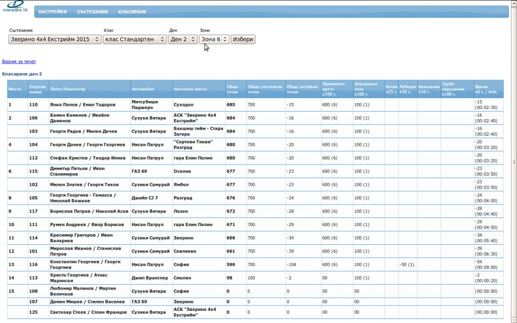
Task: Open the Версия за печат link
Action: (19, 61)
